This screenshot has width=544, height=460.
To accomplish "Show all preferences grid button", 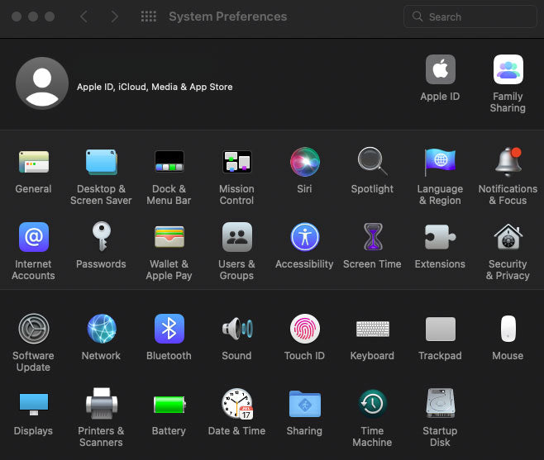I will 149,17.
